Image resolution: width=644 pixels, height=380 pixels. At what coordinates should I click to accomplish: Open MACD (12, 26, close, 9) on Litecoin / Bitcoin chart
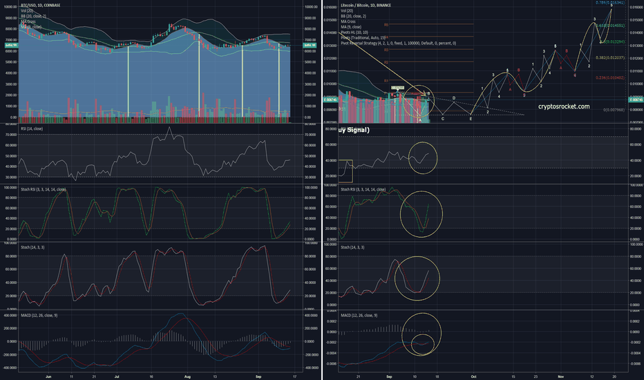pos(359,315)
